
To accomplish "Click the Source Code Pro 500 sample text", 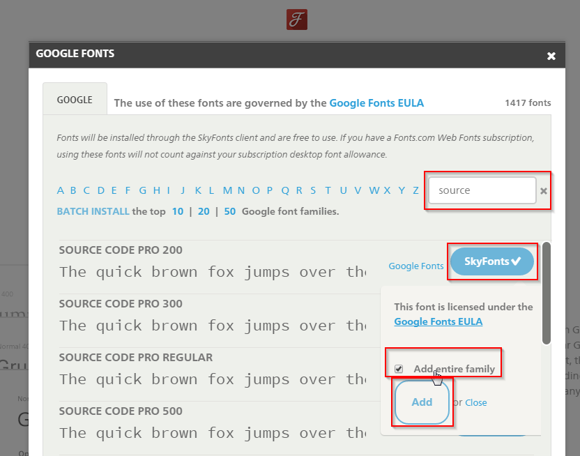I will (213, 433).
